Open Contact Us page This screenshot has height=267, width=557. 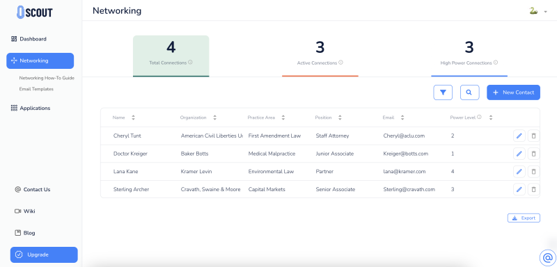[33, 189]
